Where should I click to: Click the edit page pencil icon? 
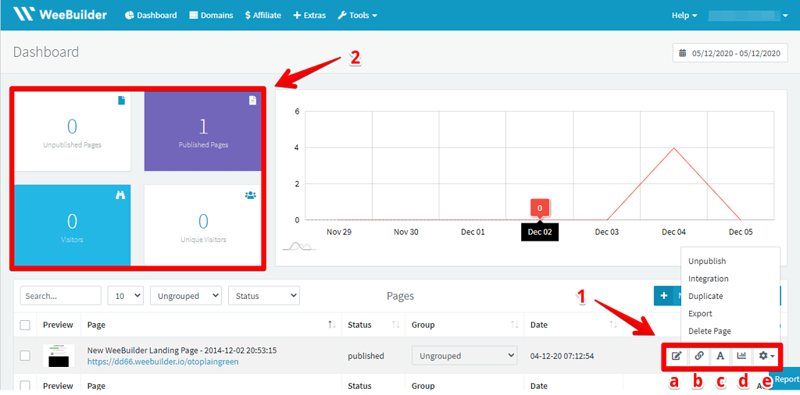(677, 356)
